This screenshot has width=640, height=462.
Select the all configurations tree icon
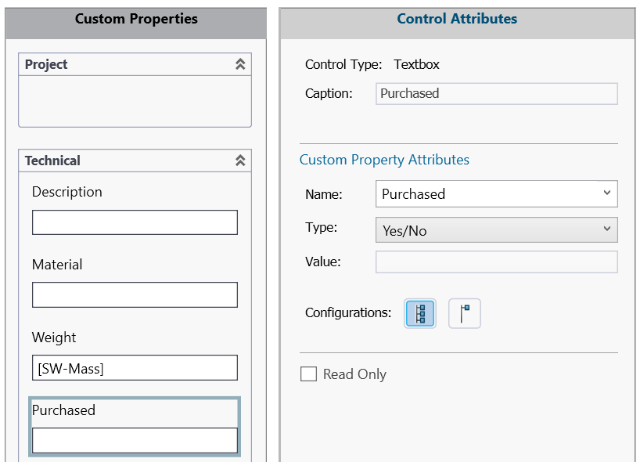click(x=420, y=313)
